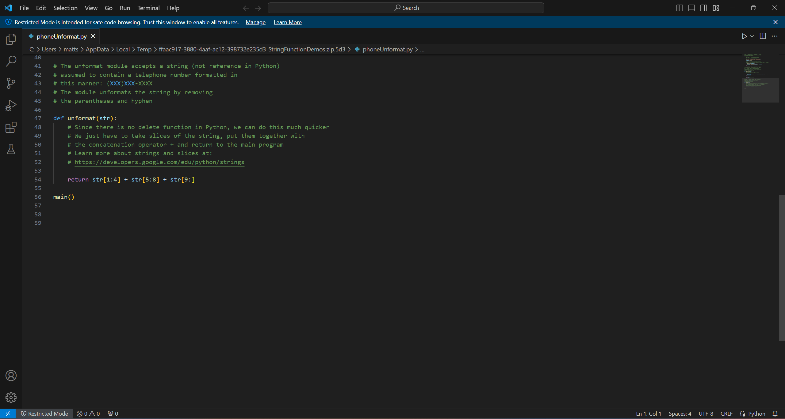Toggle Primary Side Bar layout icon
Image resolution: width=785 pixels, height=419 pixels.
point(680,8)
